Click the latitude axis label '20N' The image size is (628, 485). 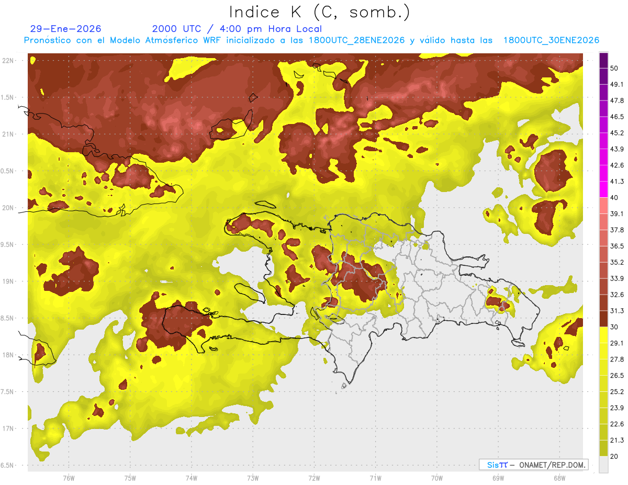pyautogui.click(x=8, y=208)
